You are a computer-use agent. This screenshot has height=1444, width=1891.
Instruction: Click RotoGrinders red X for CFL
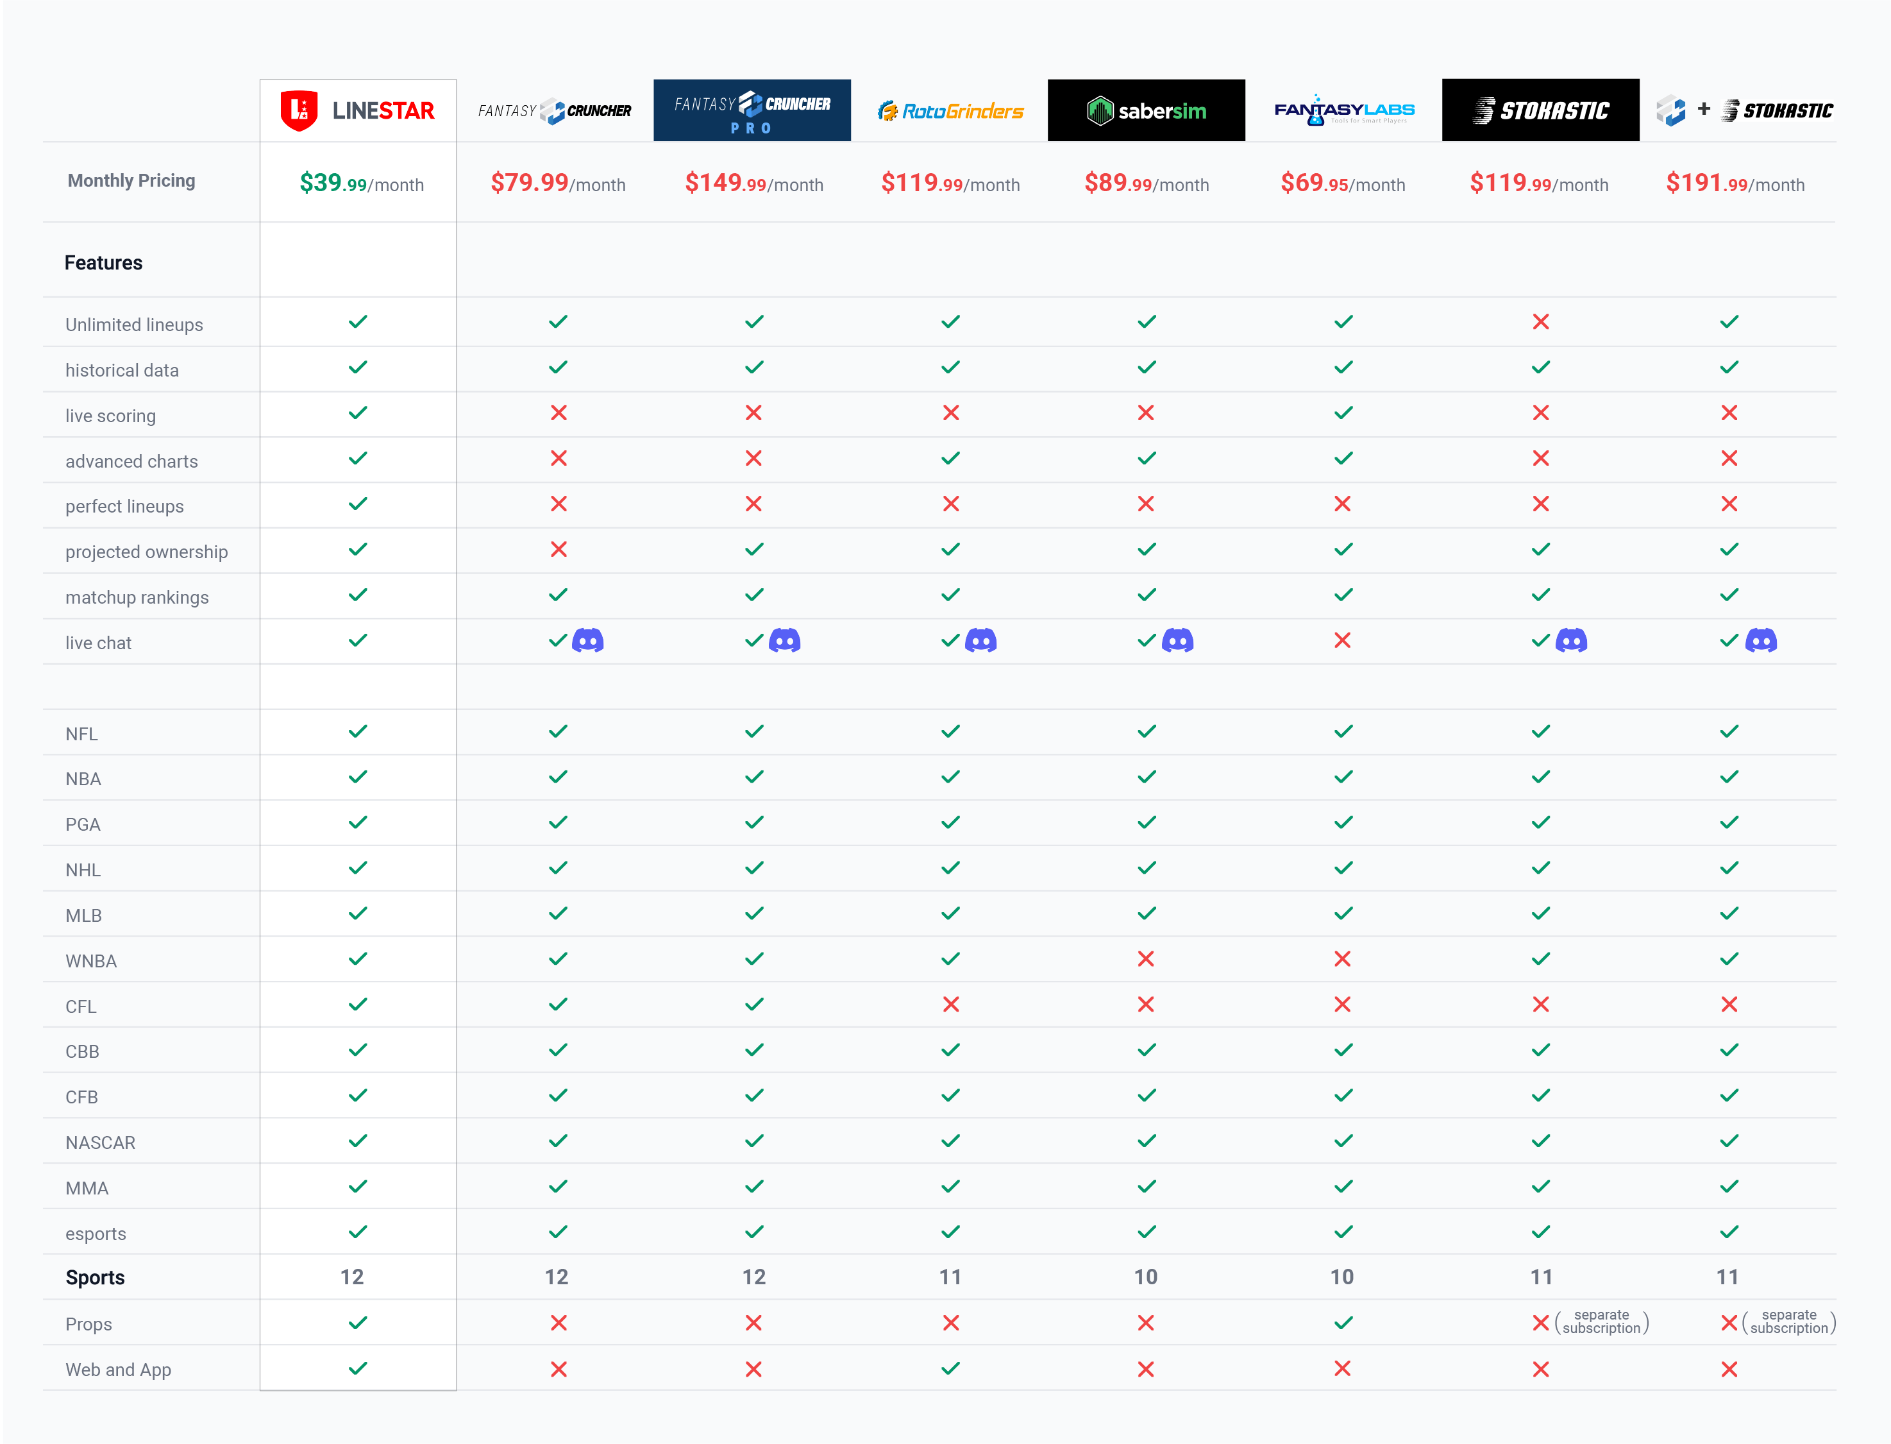[950, 1004]
